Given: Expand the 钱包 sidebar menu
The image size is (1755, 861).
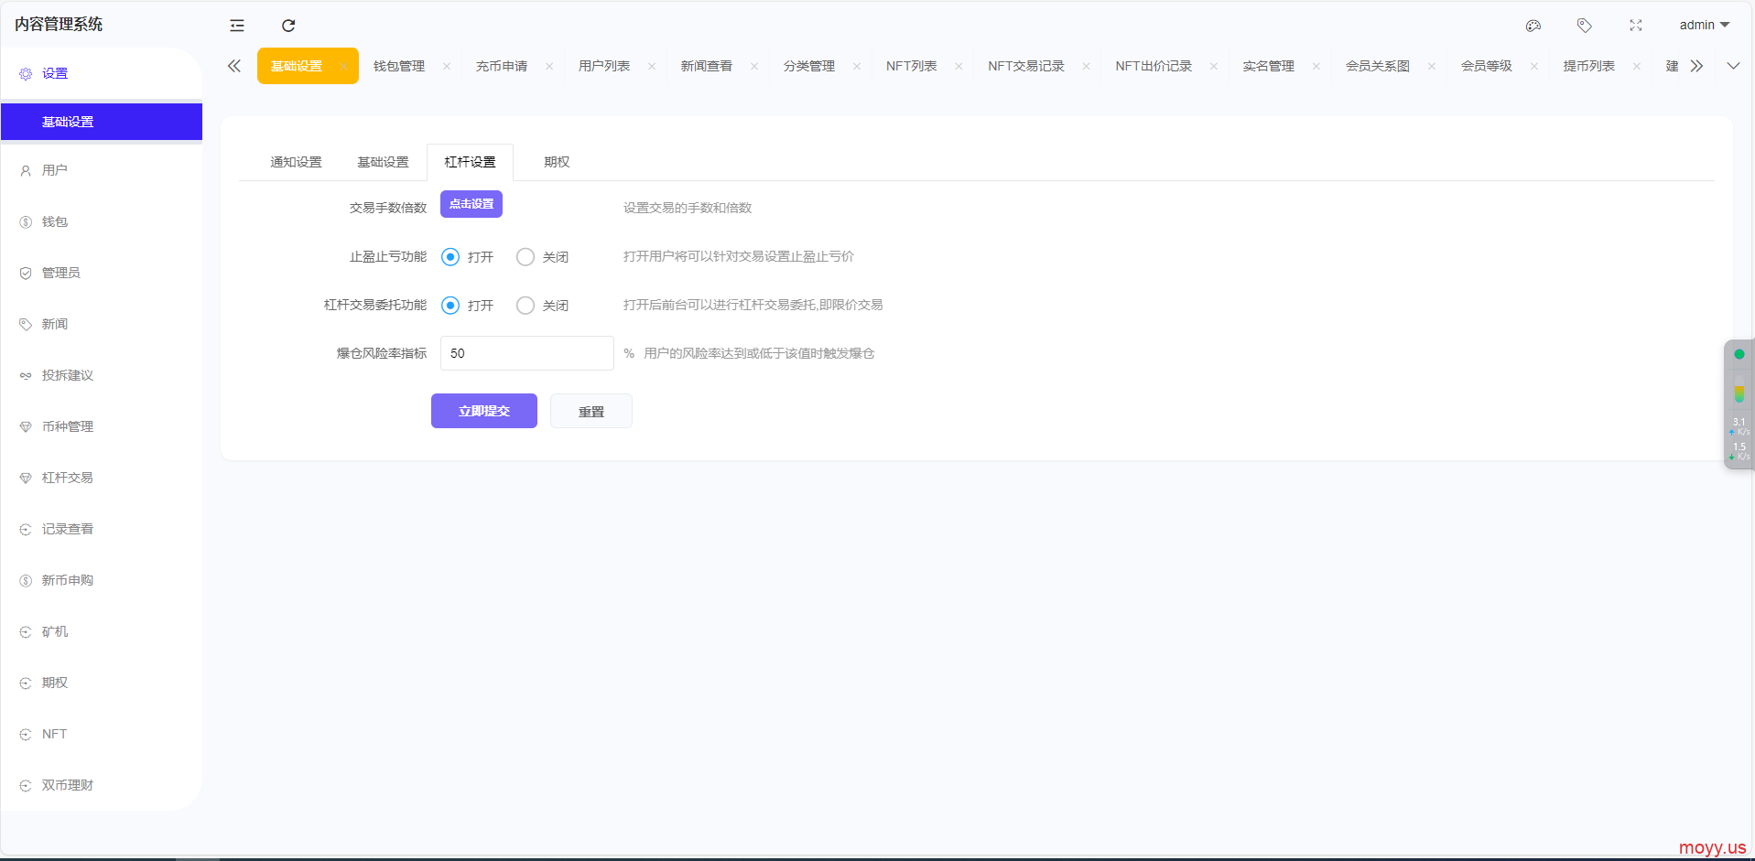Looking at the screenshot, I should 102,221.
